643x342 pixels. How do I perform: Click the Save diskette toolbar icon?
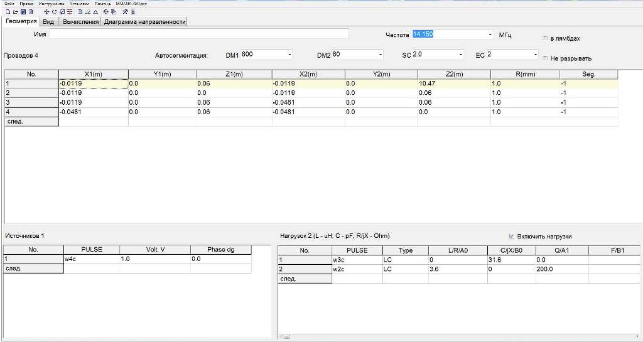pyautogui.click(x=23, y=11)
